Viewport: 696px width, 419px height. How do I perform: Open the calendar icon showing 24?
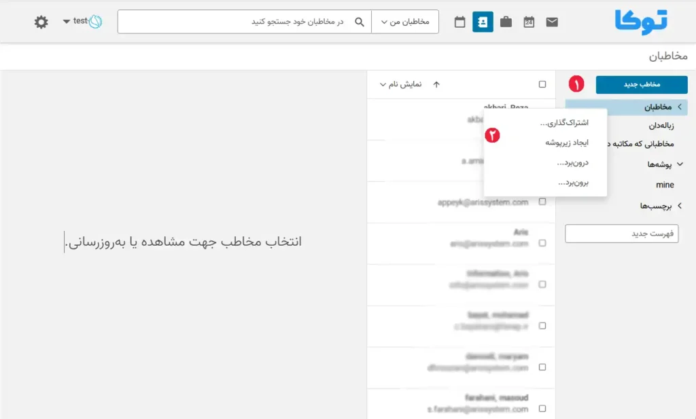529,22
